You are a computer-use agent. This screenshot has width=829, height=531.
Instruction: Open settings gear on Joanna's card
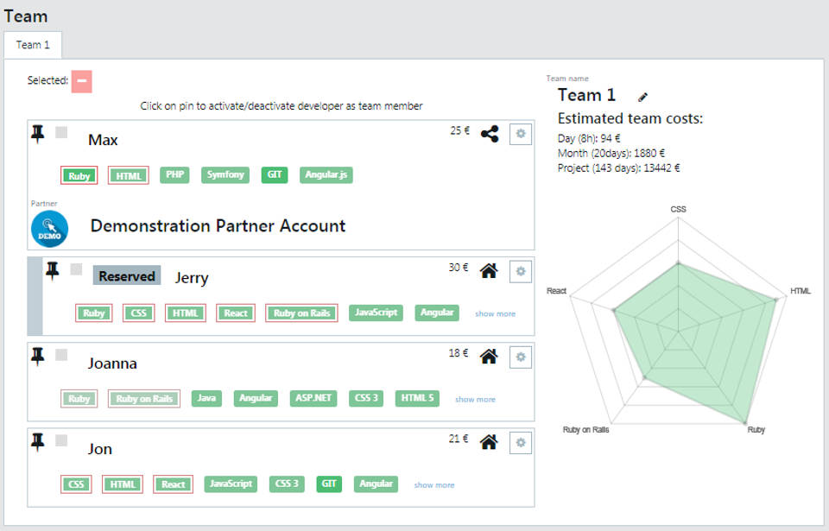[x=521, y=357]
